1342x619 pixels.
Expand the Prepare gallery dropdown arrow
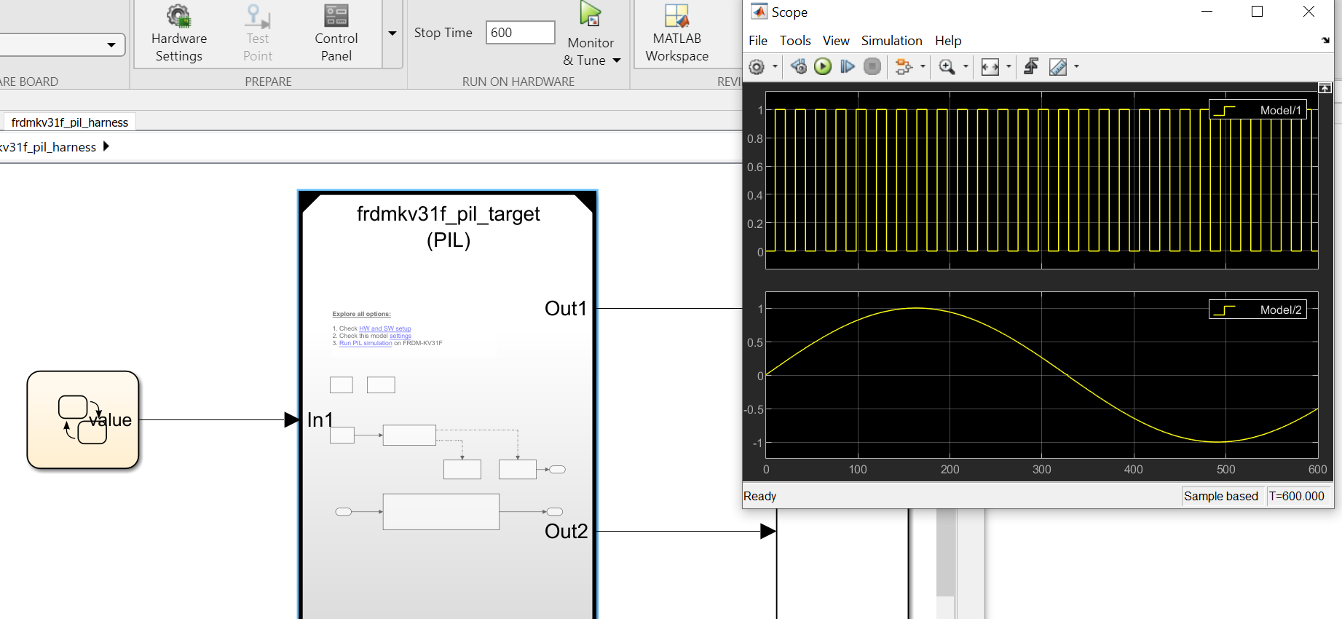pyautogui.click(x=392, y=33)
